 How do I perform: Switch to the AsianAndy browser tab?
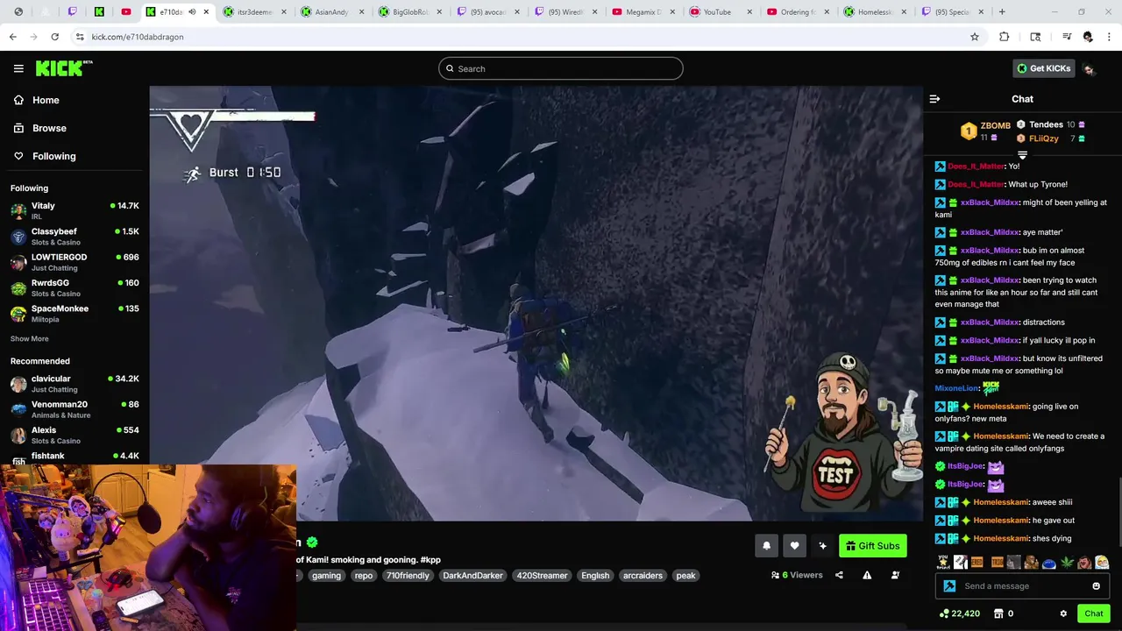point(330,12)
